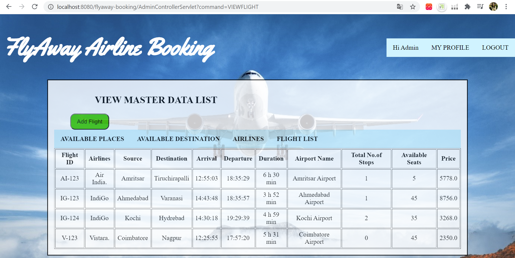Click the green Add Flight button

tap(89, 121)
